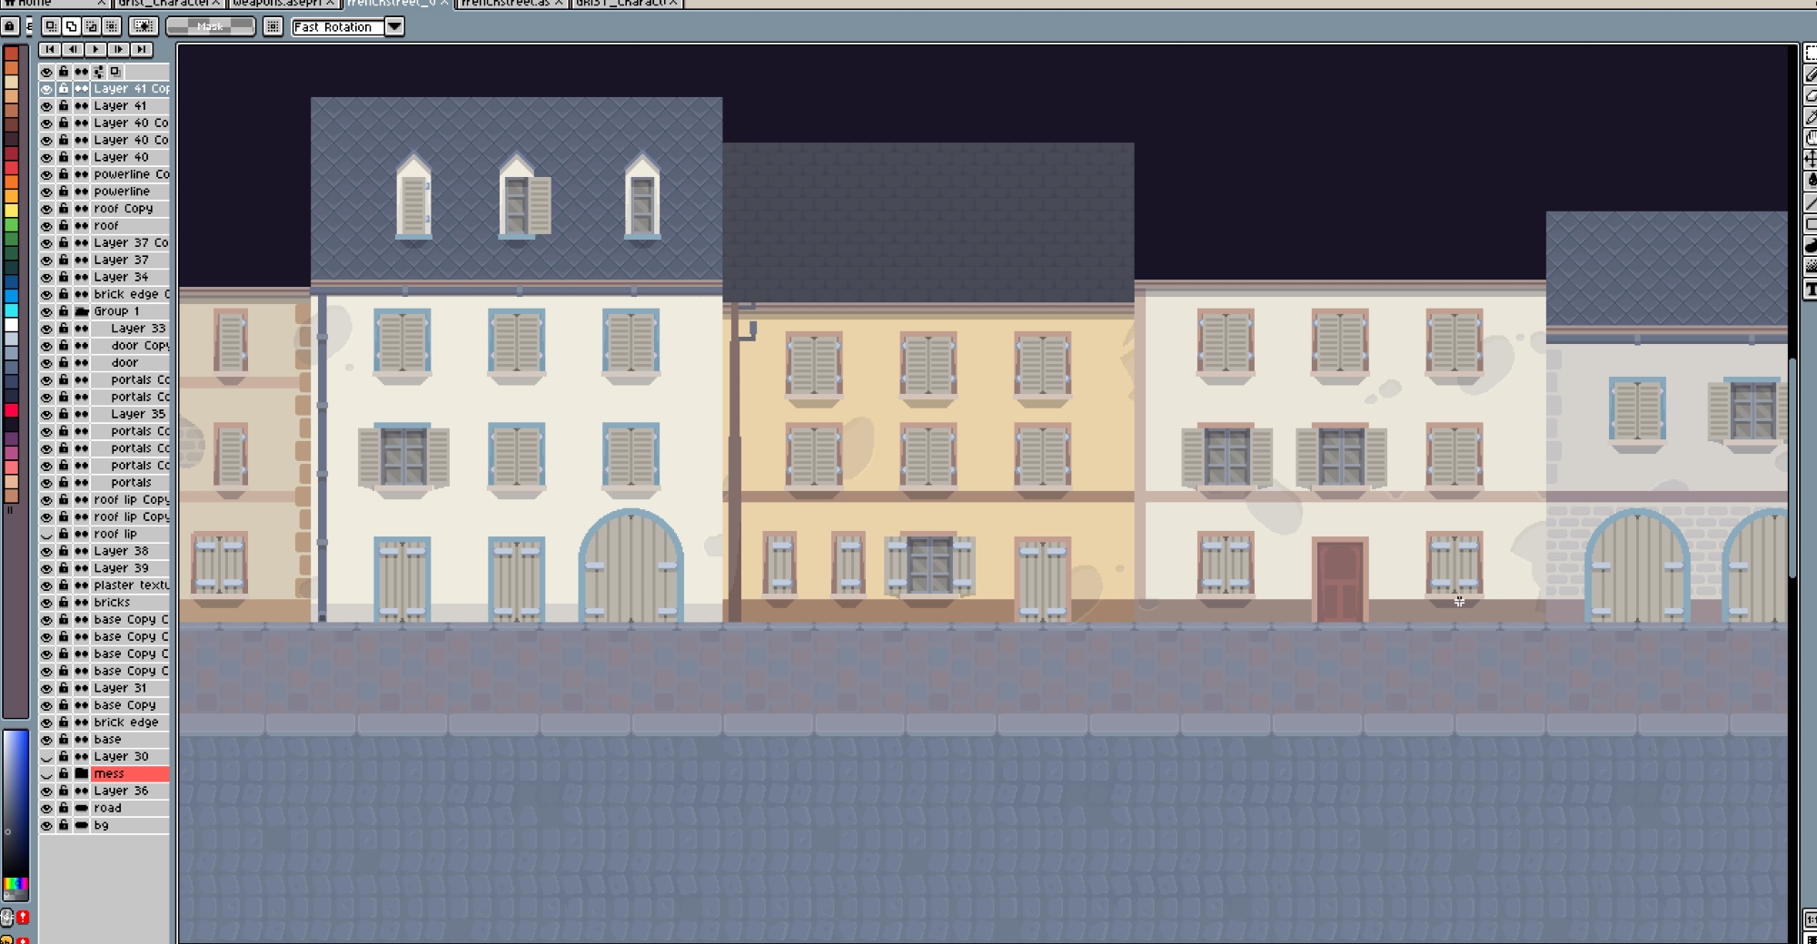Click the Mask transparent color button
1817x944 pixels.
(210, 27)
